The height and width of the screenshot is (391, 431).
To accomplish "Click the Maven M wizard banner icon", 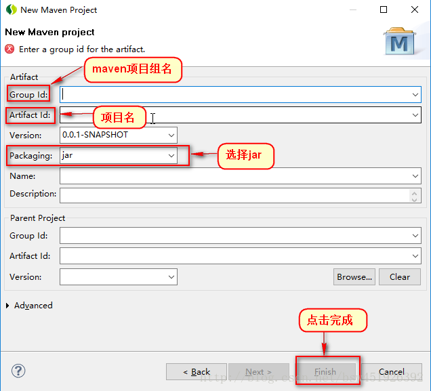I will point(399,41).
